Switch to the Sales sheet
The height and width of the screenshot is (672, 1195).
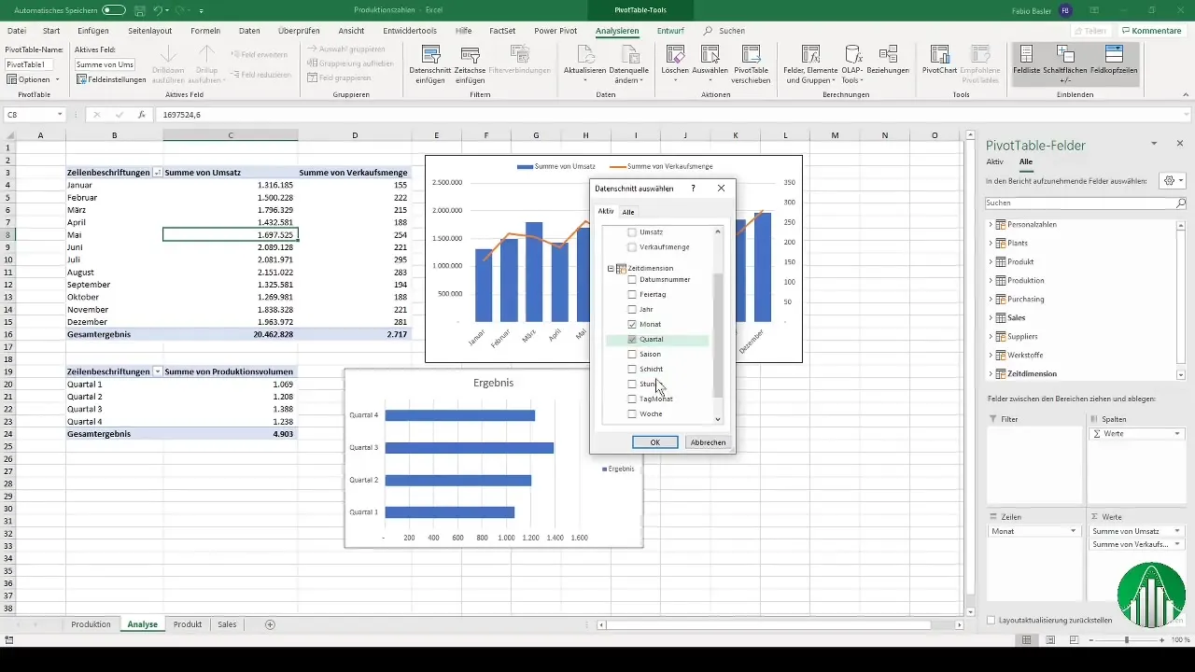[227, 624]
